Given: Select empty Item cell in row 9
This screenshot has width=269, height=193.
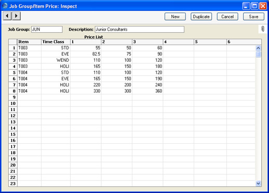Looking at the screenshot, I should (x=29, y=97).
